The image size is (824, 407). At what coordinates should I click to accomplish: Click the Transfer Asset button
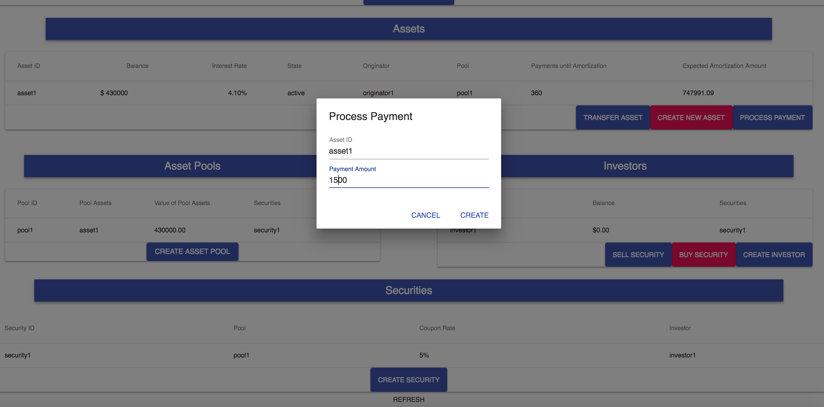(612, 117)
